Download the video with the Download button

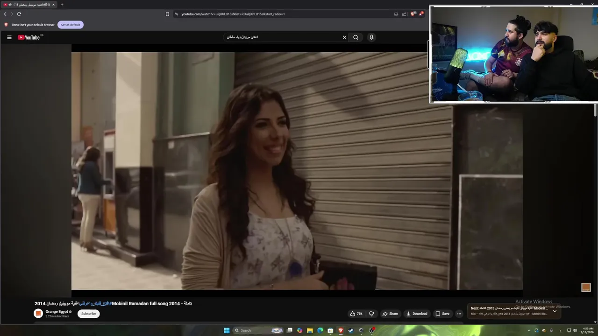click(x=417, y=314)
